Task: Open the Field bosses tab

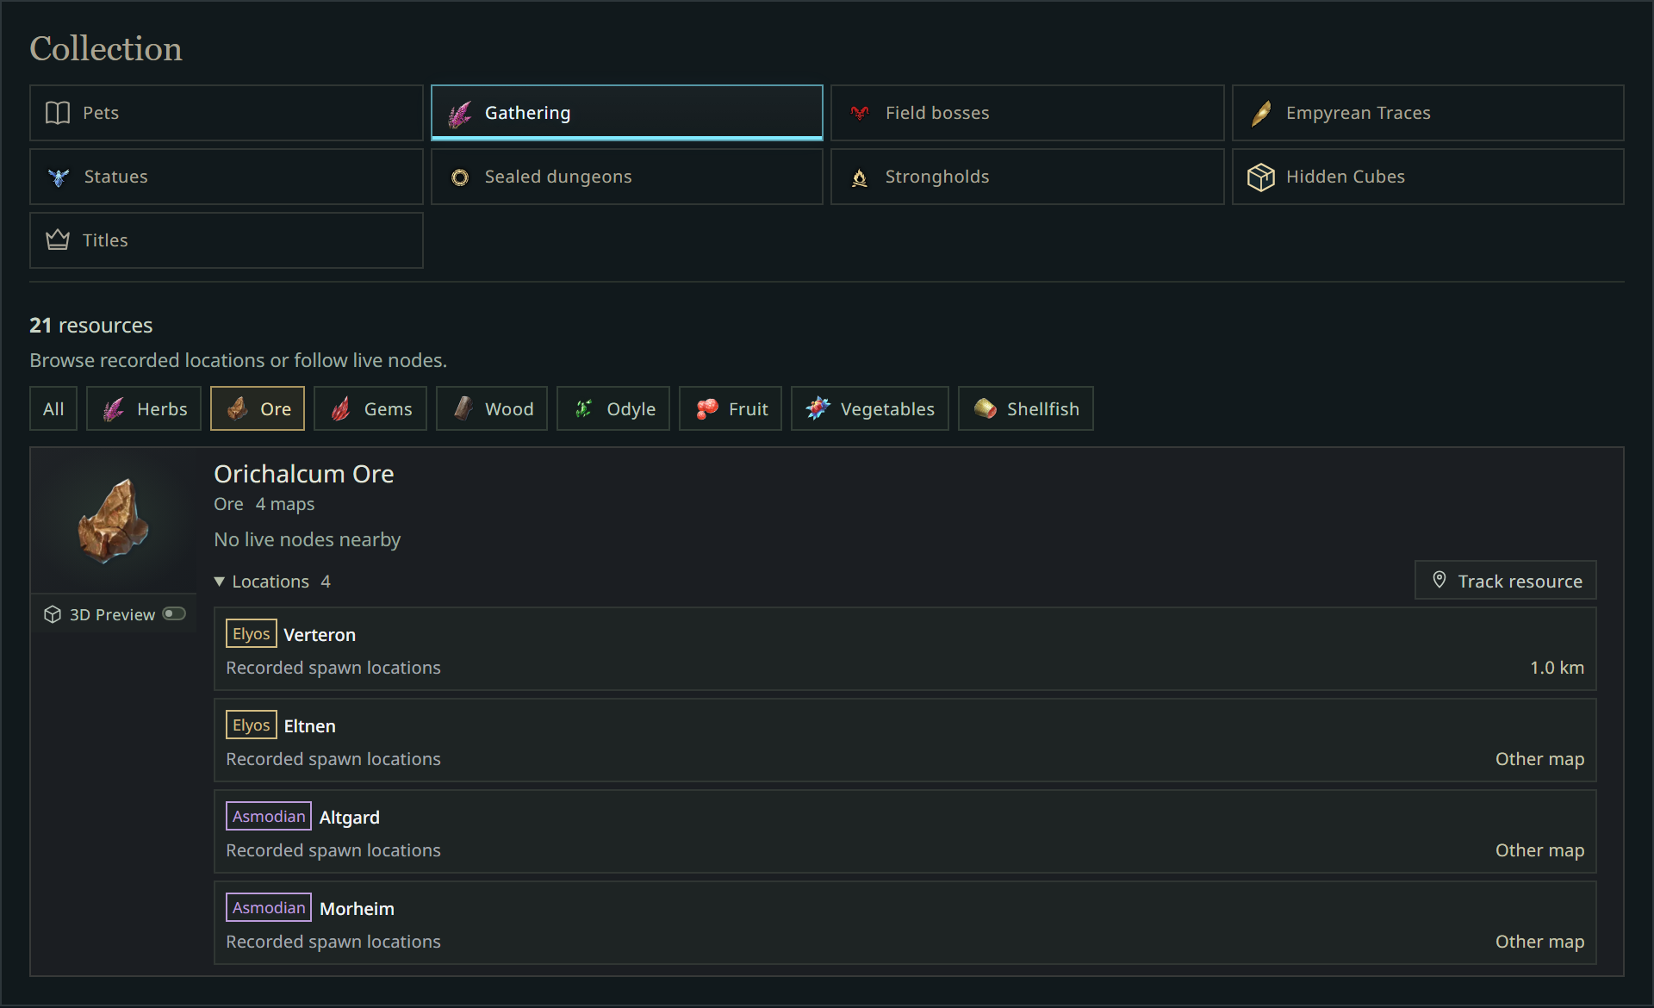Action: pos(1027,113)
